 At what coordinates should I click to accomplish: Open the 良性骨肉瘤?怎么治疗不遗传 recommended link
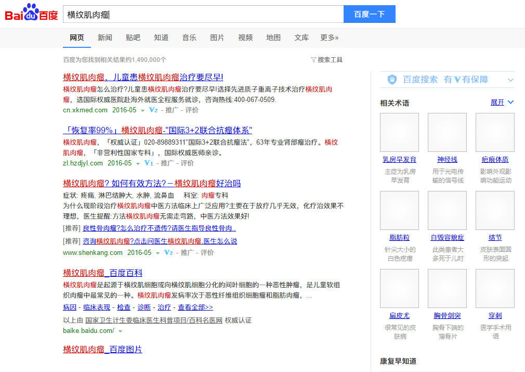tap(160, 228)
